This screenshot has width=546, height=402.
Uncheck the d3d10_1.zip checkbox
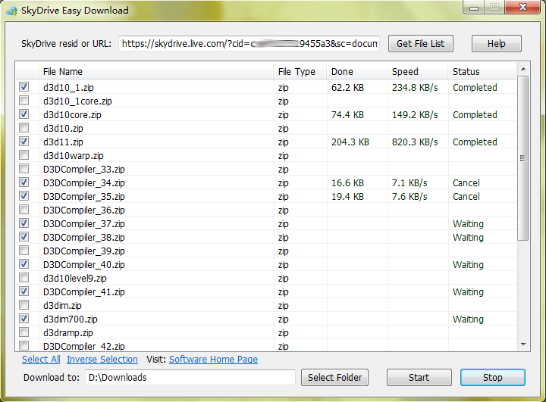[x=24, y=86]
